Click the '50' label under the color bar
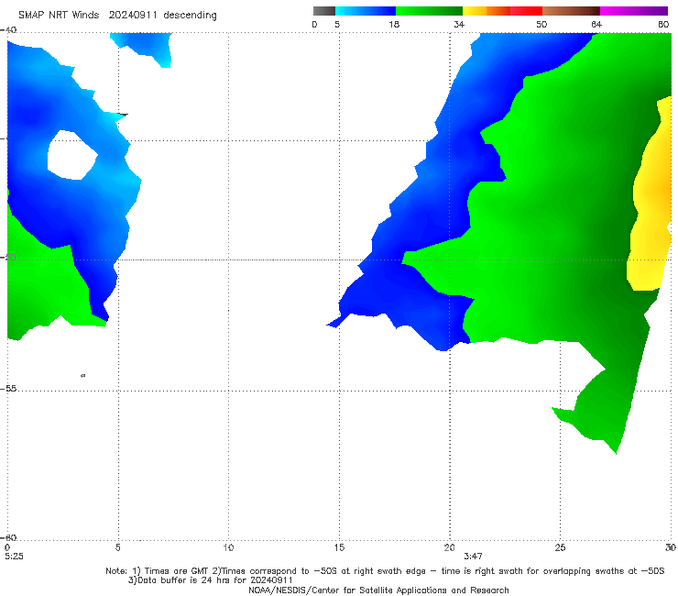Viewport: 678px width, 596px height. coord(541,24)
